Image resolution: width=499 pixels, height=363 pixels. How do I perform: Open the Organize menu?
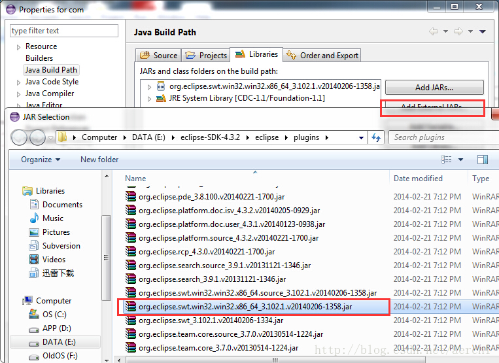(41, 160)
